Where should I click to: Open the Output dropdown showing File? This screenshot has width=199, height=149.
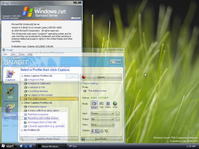point(102,119)
